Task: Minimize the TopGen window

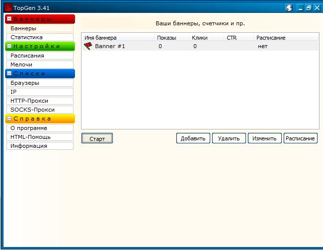Action: click(300, 8)
